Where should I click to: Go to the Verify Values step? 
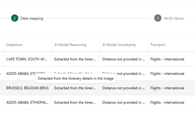174,18
